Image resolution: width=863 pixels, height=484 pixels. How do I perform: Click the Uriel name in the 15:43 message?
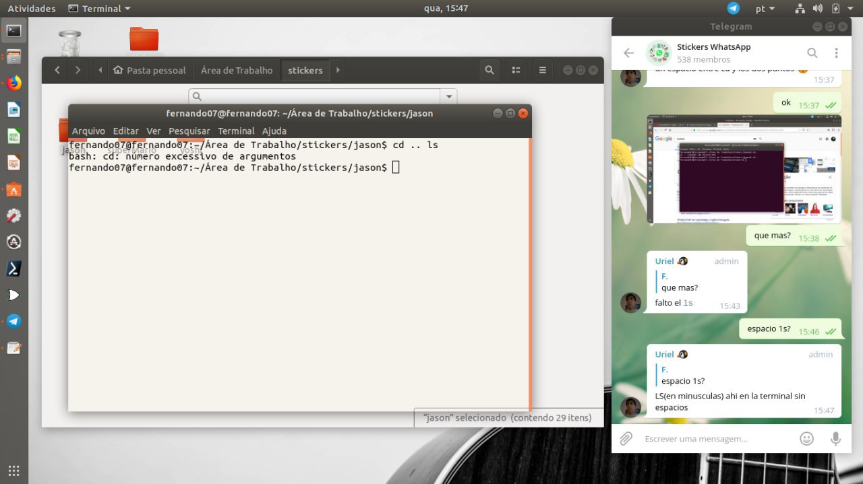(x=664, y=261)
